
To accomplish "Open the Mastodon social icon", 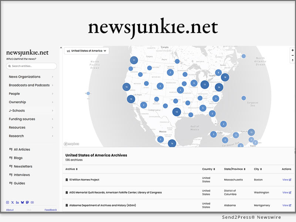I will tap(27, 202).
